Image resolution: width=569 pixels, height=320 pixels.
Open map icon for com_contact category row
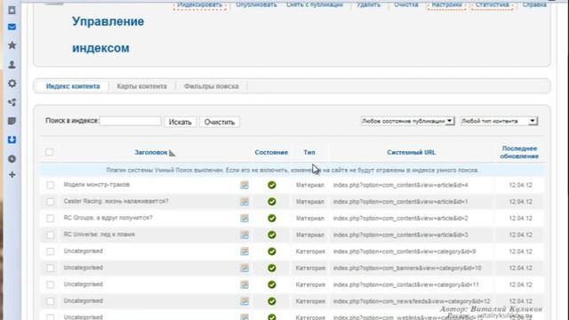[x=244, y=284]
